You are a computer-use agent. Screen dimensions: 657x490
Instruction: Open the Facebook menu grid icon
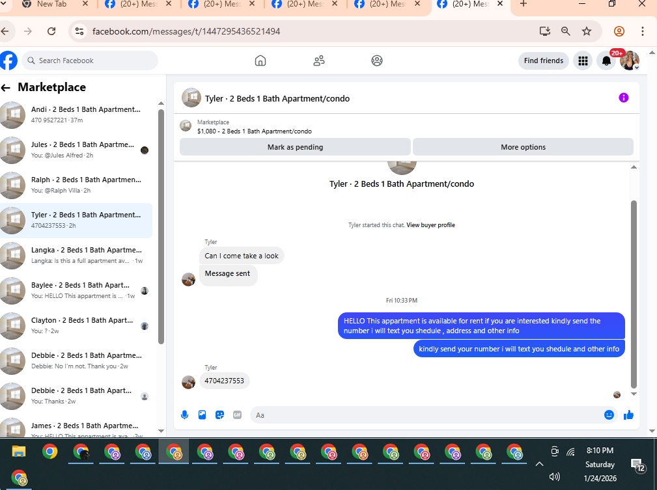583,61
